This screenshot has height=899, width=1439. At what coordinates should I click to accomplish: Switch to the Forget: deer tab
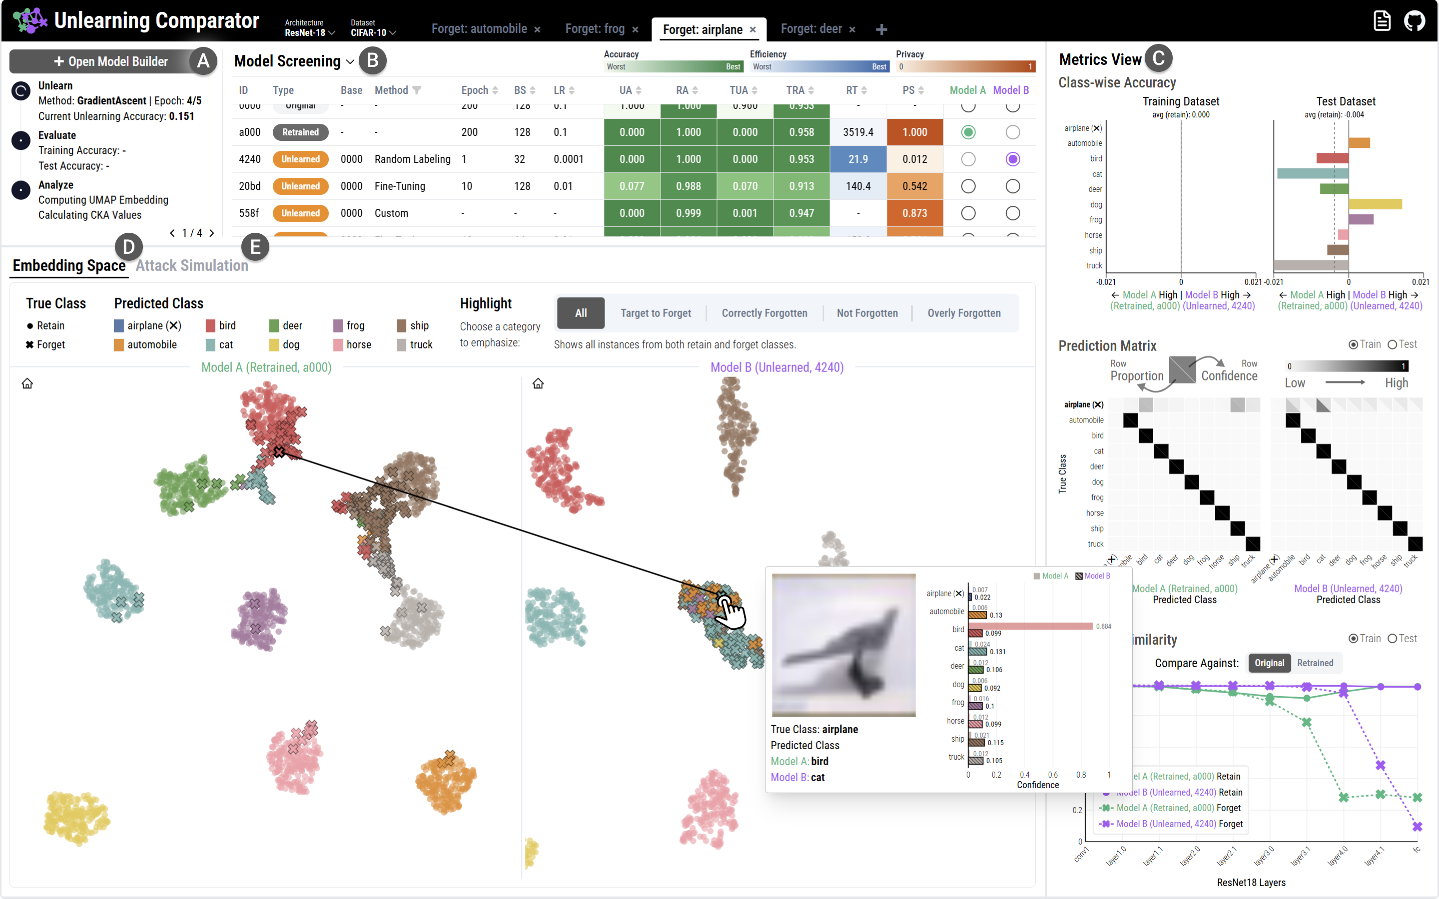point(810,29)
